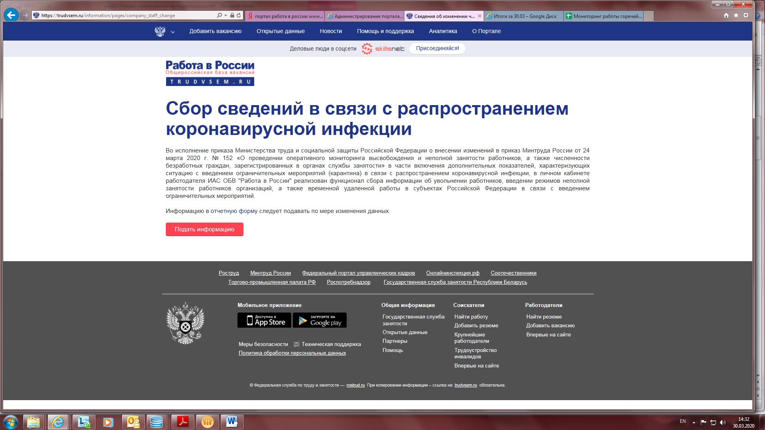The height and width of the screenshot is (430, 765).
Task: Click the Работа в России logo
Action: tap(210, 73)
